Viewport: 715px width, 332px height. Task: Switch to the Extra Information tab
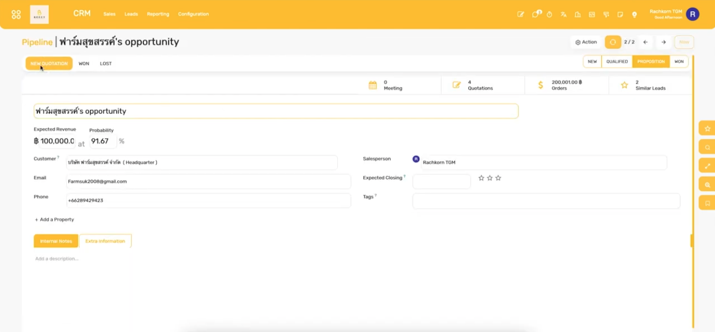tap(105, 241)
